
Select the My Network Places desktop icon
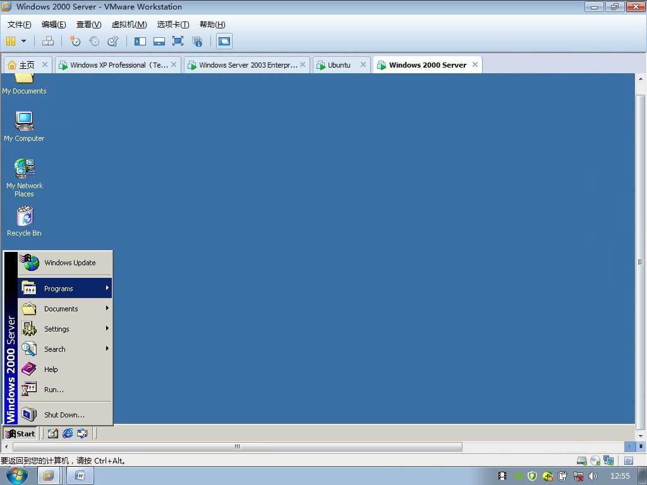pos(25,177)
